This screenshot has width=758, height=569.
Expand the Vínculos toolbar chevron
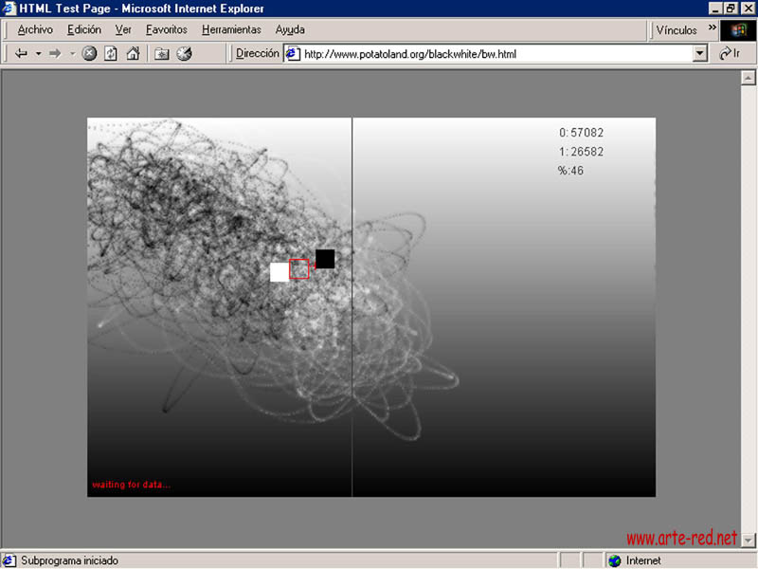coord(712,28)
